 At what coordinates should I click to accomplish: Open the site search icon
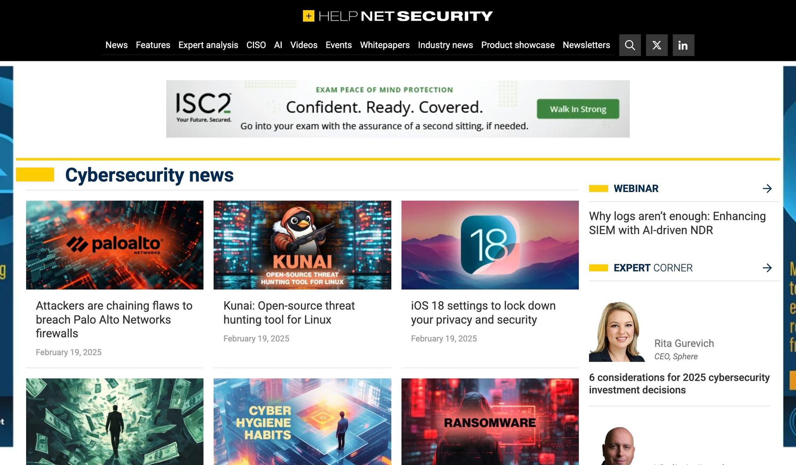[630, 45]
